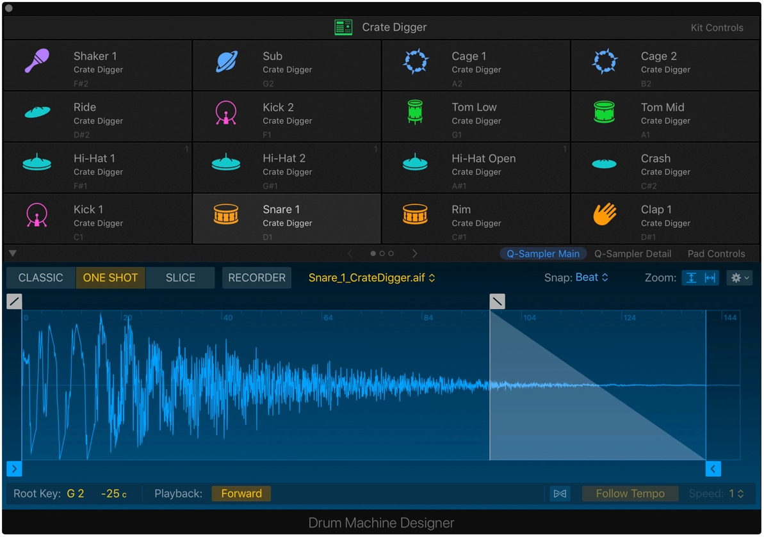The image size is (764, 537).
Task: Click the Kit Controls button
Action: [717, 28]
